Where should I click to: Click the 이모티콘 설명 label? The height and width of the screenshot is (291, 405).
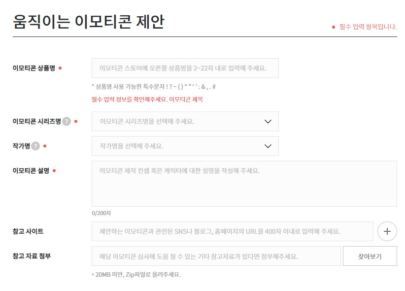pos(31,171)
